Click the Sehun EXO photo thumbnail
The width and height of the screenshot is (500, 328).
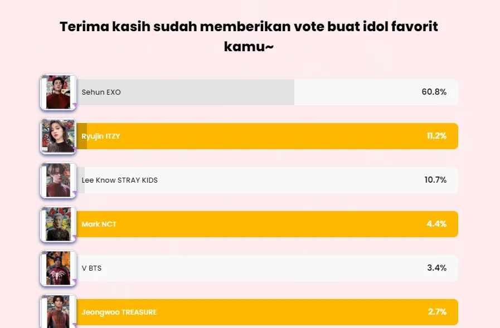click(58, 92)
